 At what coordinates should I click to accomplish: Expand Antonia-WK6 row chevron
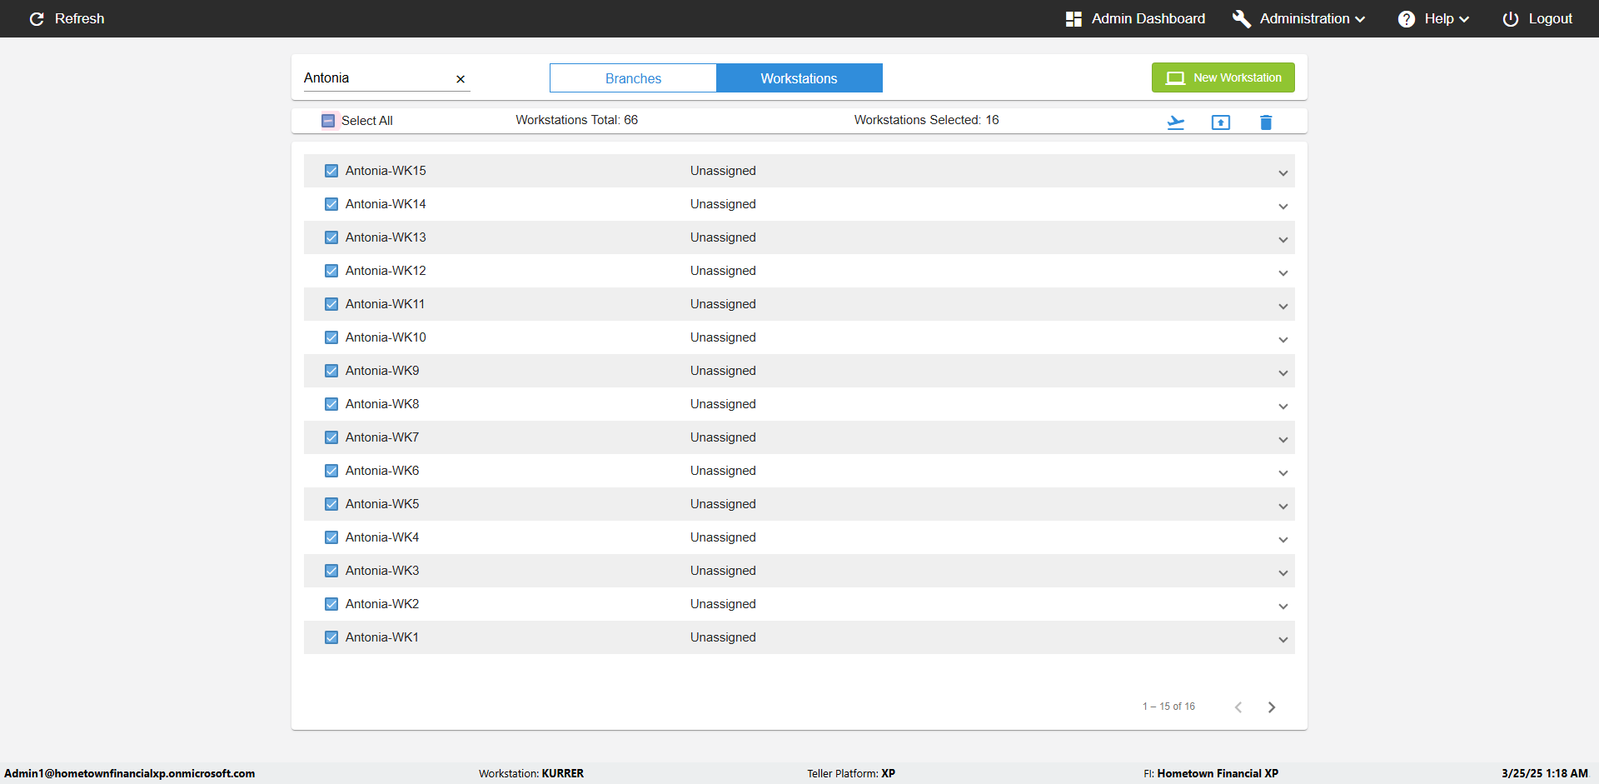(x=1283, y=473)
